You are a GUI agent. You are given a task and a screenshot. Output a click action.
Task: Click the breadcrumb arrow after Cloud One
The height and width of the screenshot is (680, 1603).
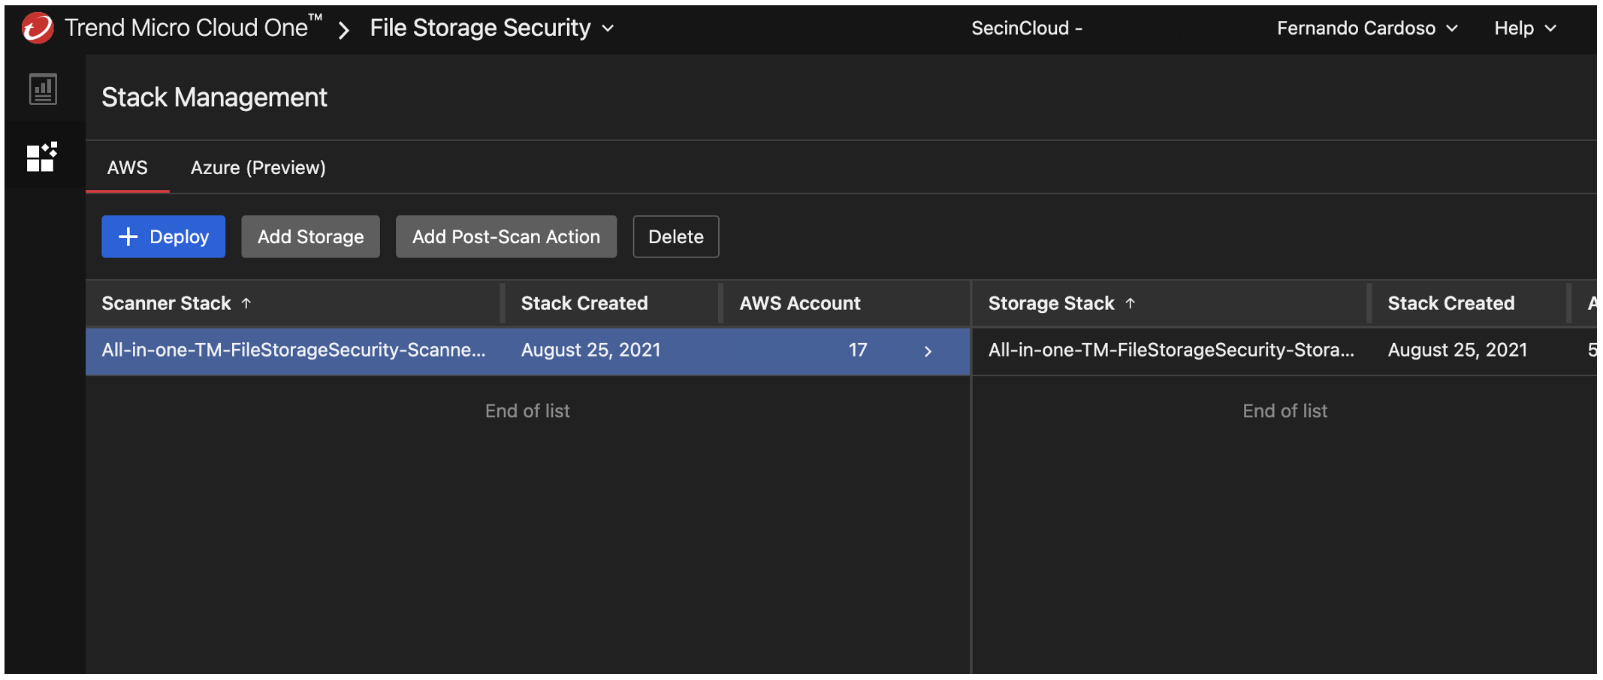click(344, 30)
